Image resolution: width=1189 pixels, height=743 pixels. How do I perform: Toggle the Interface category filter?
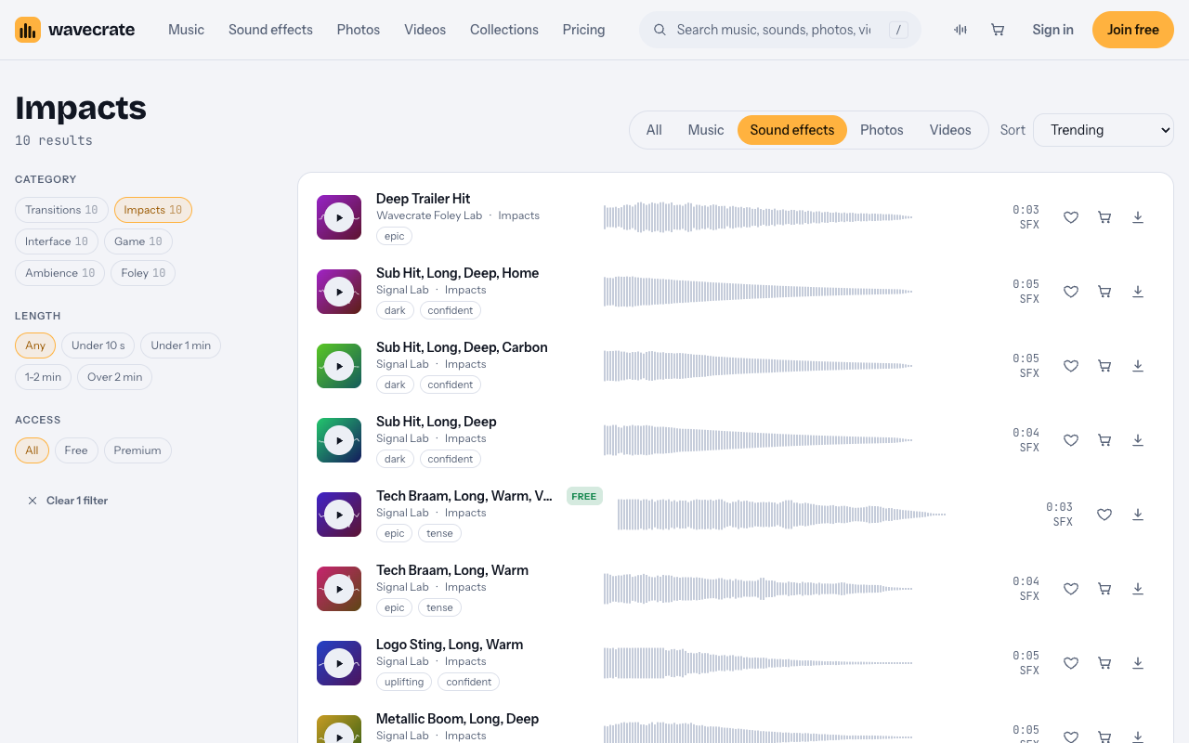point(57,241)
